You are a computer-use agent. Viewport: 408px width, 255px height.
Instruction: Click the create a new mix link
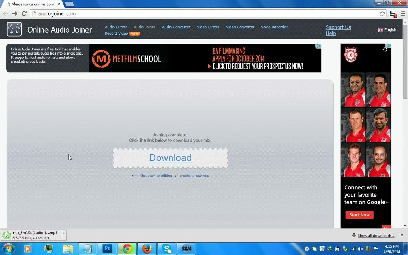[x=194, y=176]
